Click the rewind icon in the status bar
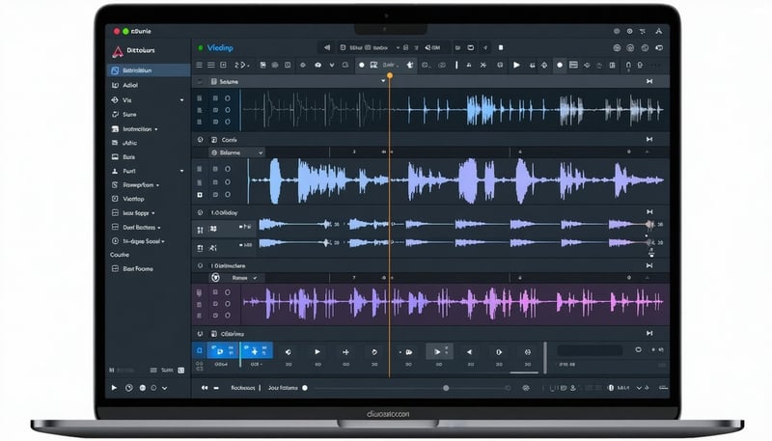Viewport: 772px width, 441px height. pos(205,388)
